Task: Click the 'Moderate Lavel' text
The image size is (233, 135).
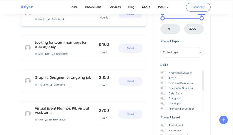Action: (x=57, y=120)
